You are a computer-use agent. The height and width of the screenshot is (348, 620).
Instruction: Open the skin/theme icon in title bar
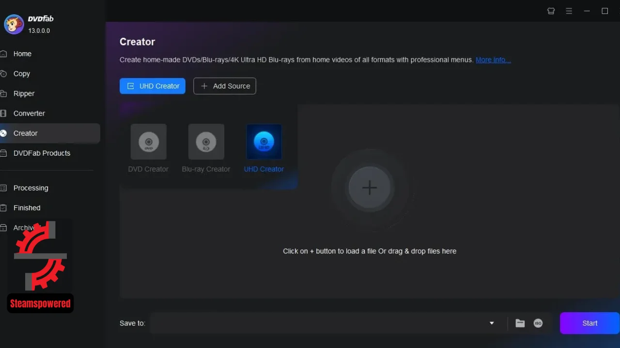[551, 11]
